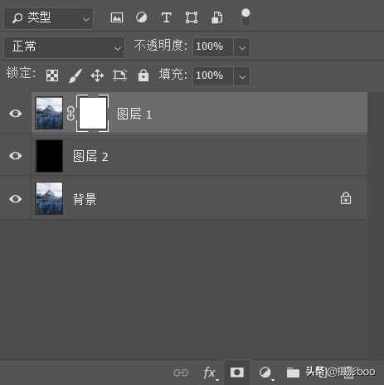Select the 图层 2 layer name
Screen dimensions: 384x385
(90, 157)
